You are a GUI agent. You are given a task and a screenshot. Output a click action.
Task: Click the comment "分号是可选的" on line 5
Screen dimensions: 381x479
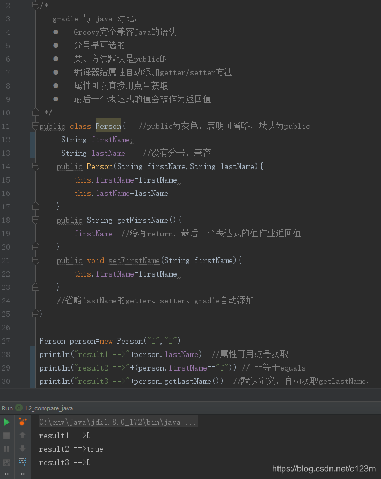click(x=99, y=46)
